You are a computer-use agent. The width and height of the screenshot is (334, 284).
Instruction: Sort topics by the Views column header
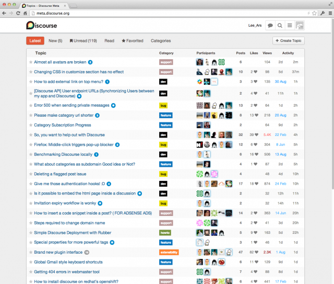coord(267,53)
